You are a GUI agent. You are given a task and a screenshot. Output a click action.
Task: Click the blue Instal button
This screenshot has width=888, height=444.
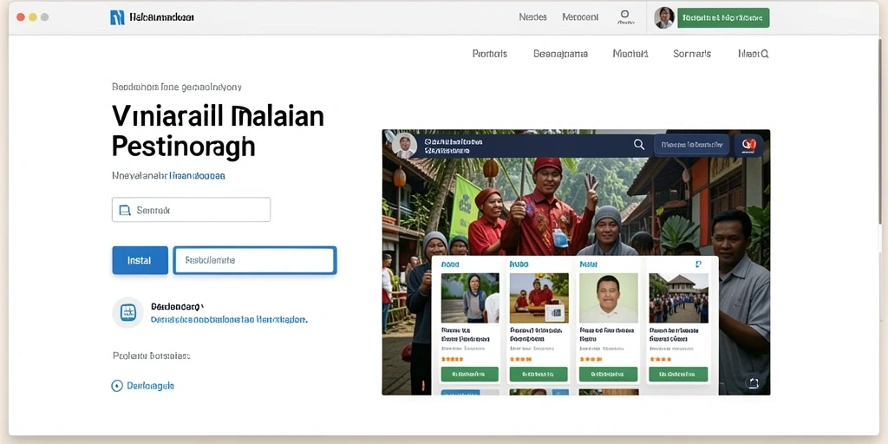(140, 260)
